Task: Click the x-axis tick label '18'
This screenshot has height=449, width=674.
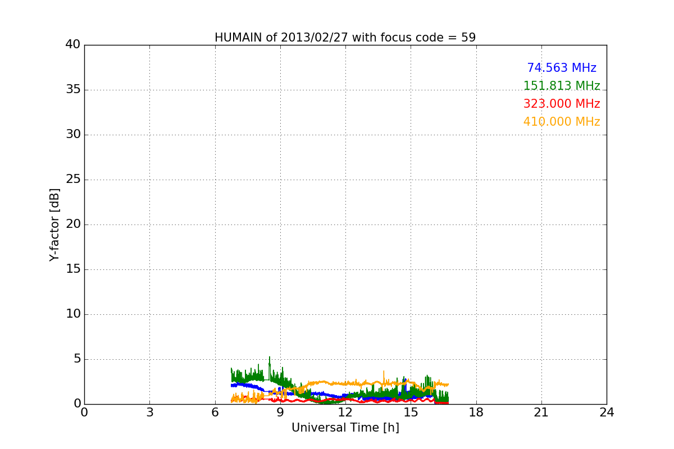Action: coord(476,413)
